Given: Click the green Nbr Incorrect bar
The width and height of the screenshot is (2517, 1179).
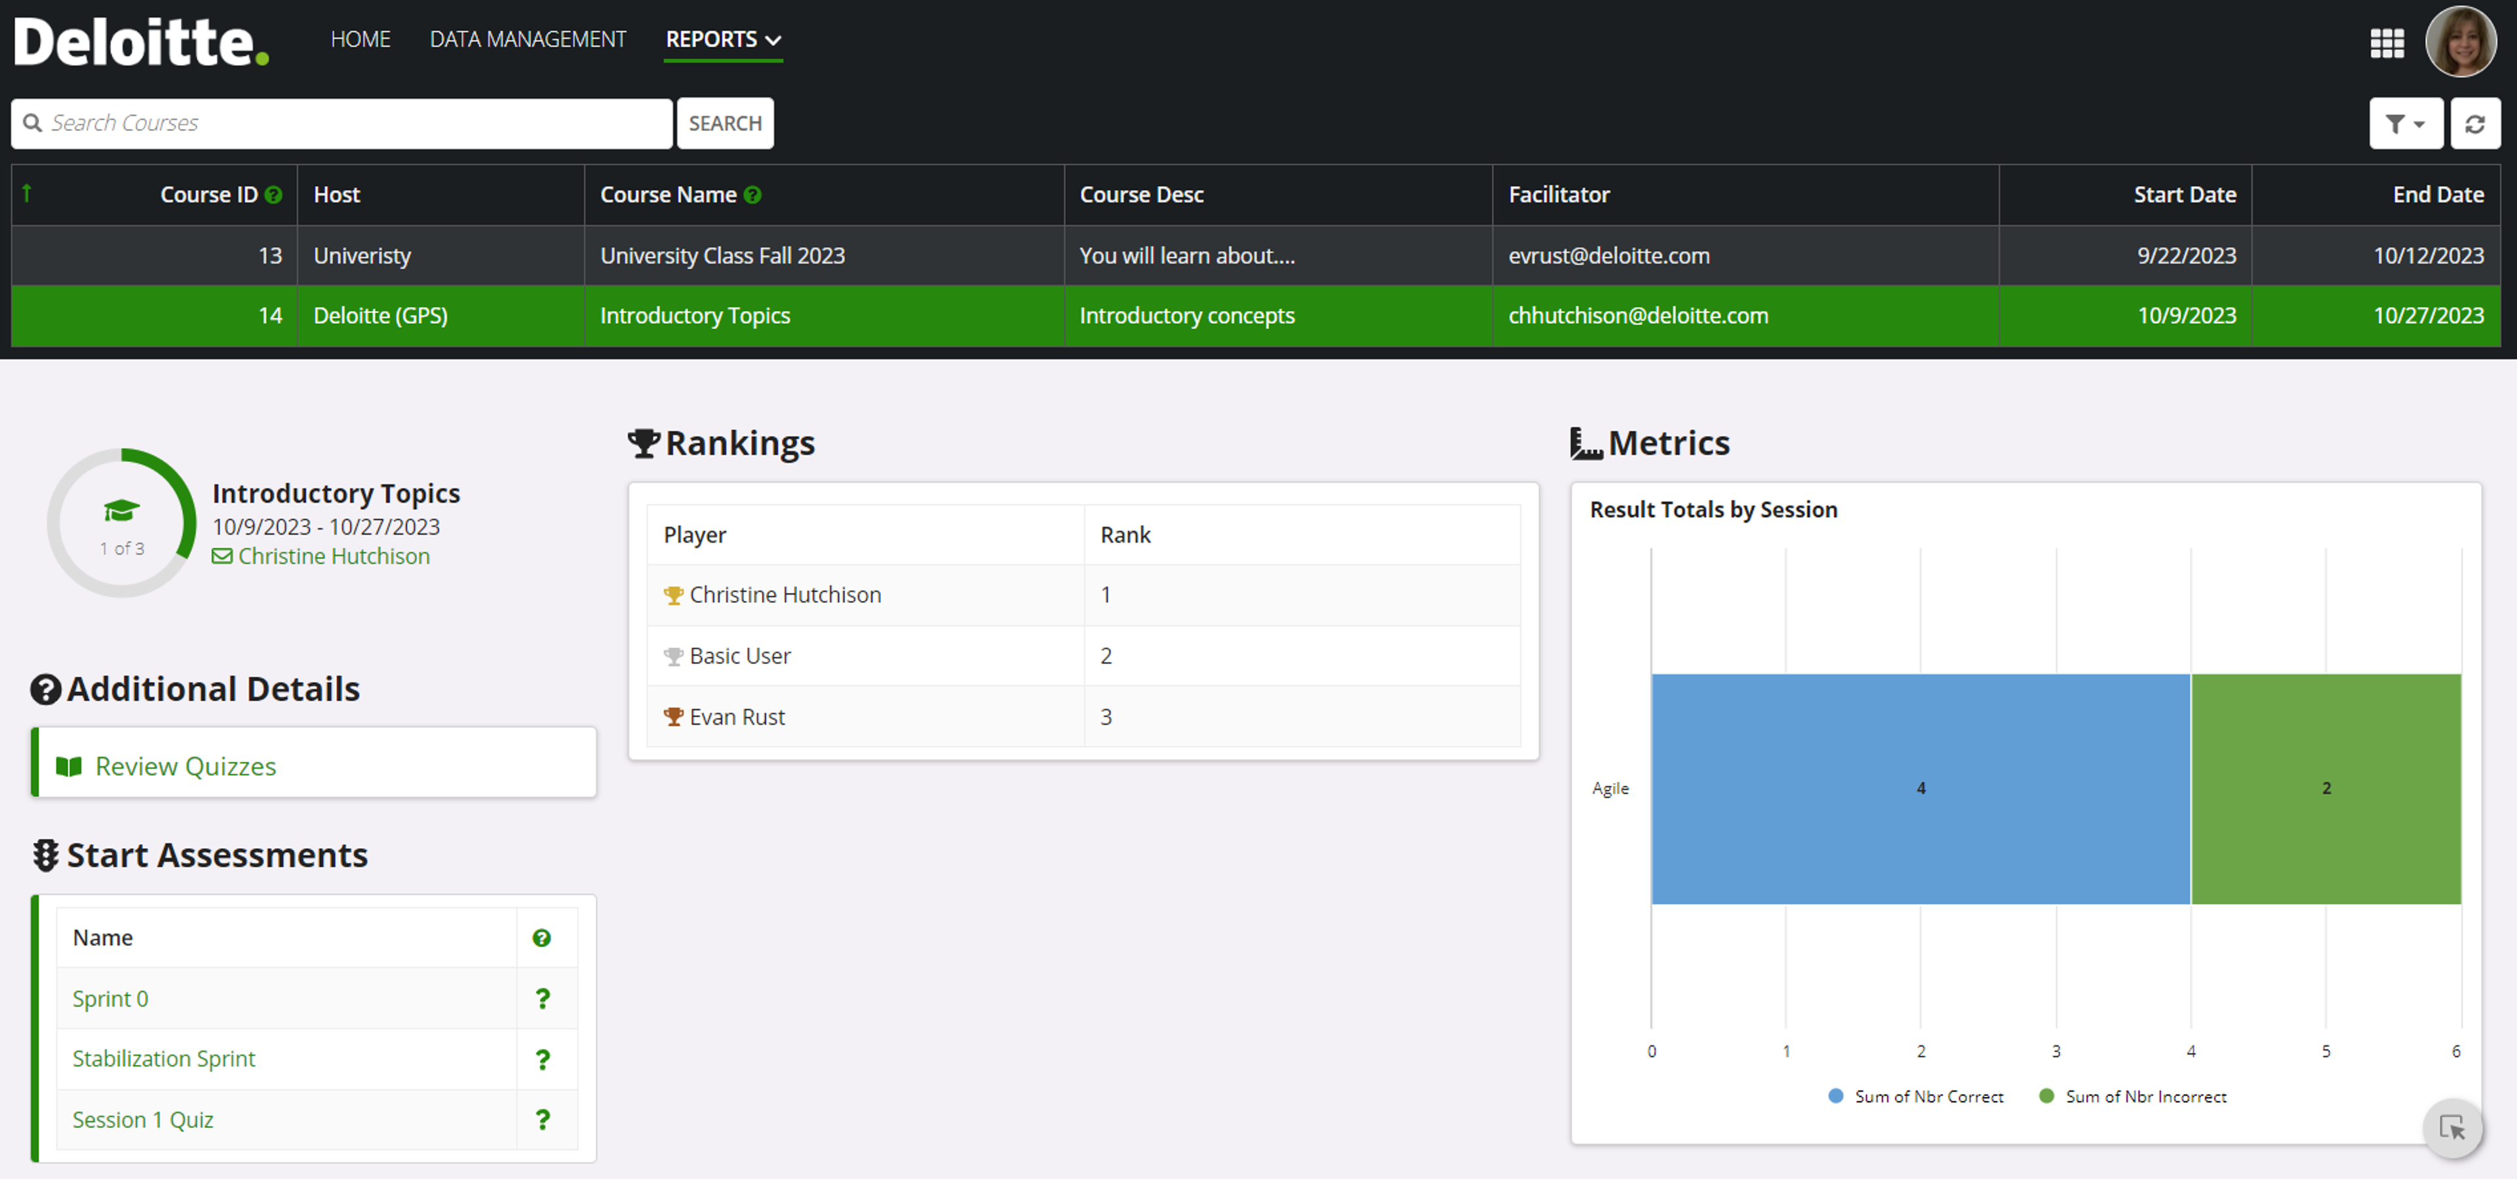Looking at the screenshot, I should coord(2326,788).
